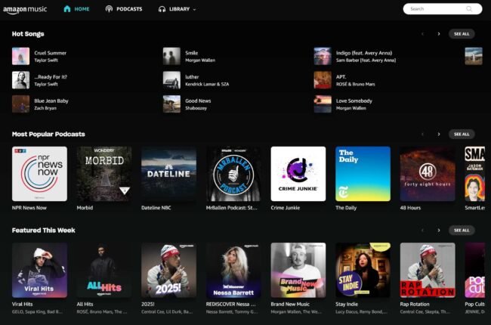This screenshot has width=491, height=325.
Task: Open Indigo album art thumbnail
Action: [323, 56]
